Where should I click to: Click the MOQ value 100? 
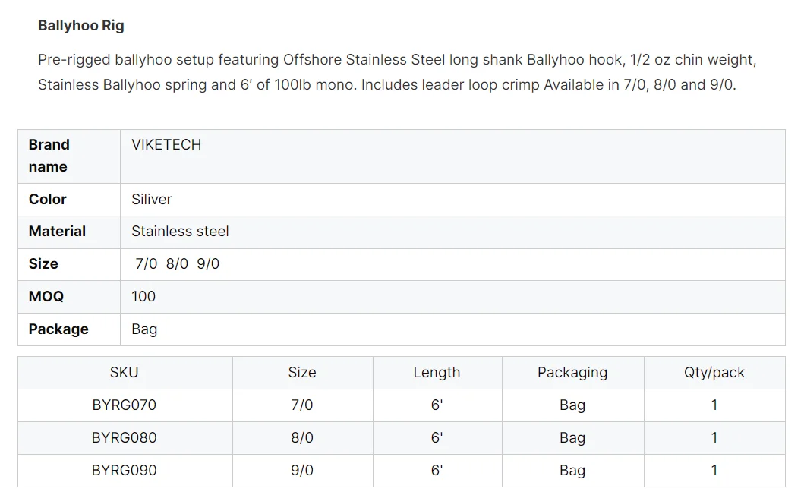143,297
